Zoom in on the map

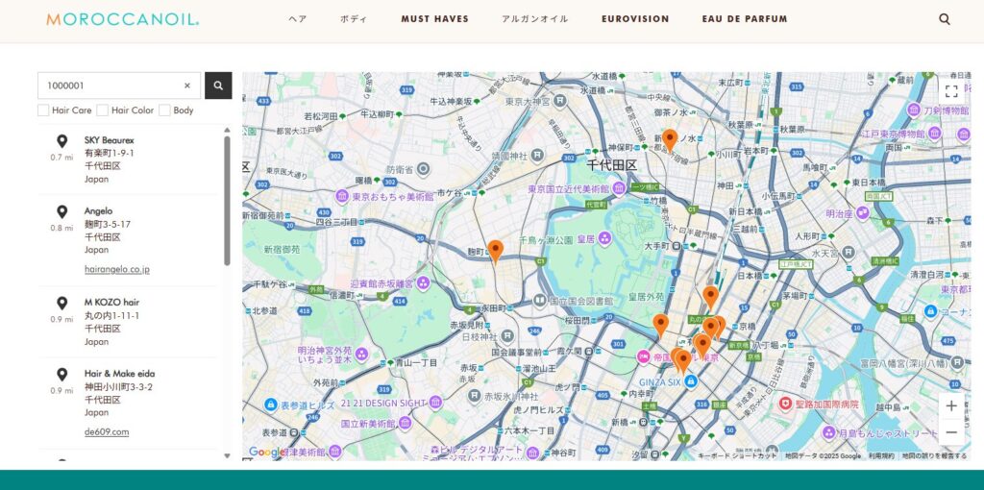950,405
